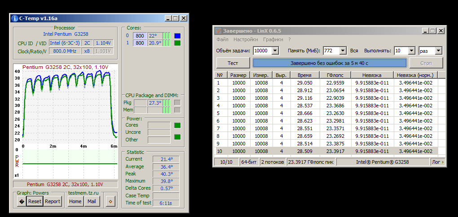Viewport: 458px width, 217px height.
Task: Click the Peak value 40.3°
Action: pyautogui.click(x=166, y=174)
